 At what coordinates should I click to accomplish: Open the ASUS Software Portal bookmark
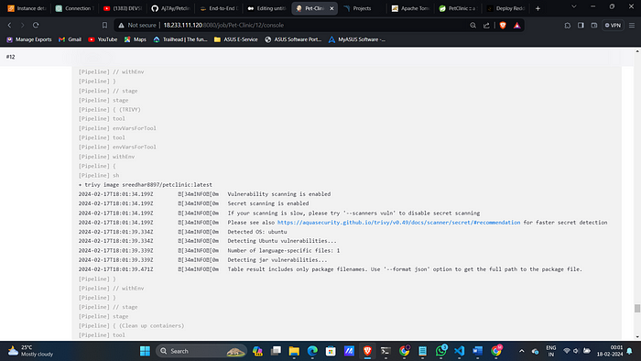point(293,39)
